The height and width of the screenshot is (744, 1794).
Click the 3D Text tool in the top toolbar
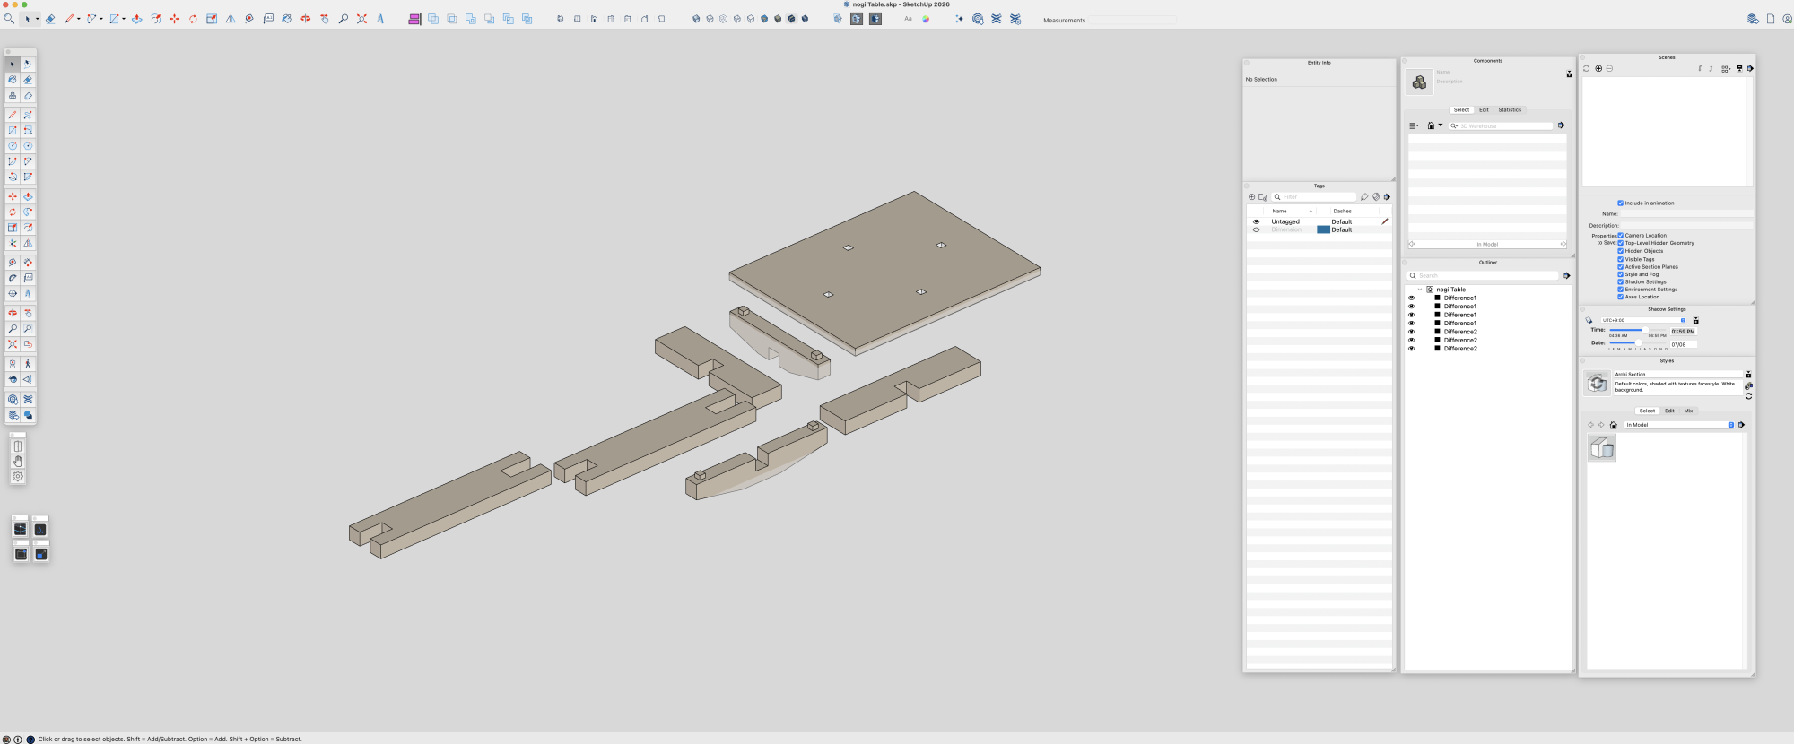coord(380,19)
